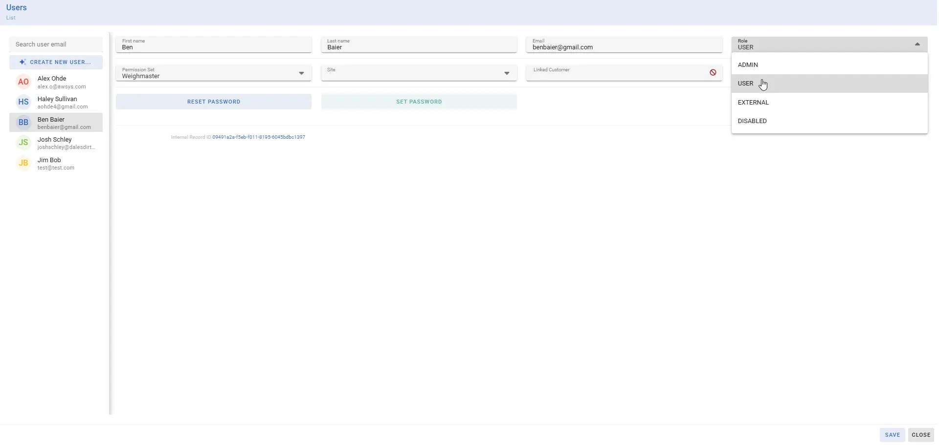Click the Internal Record ID link
Screen dimensions: 939x445
point(258,137)
